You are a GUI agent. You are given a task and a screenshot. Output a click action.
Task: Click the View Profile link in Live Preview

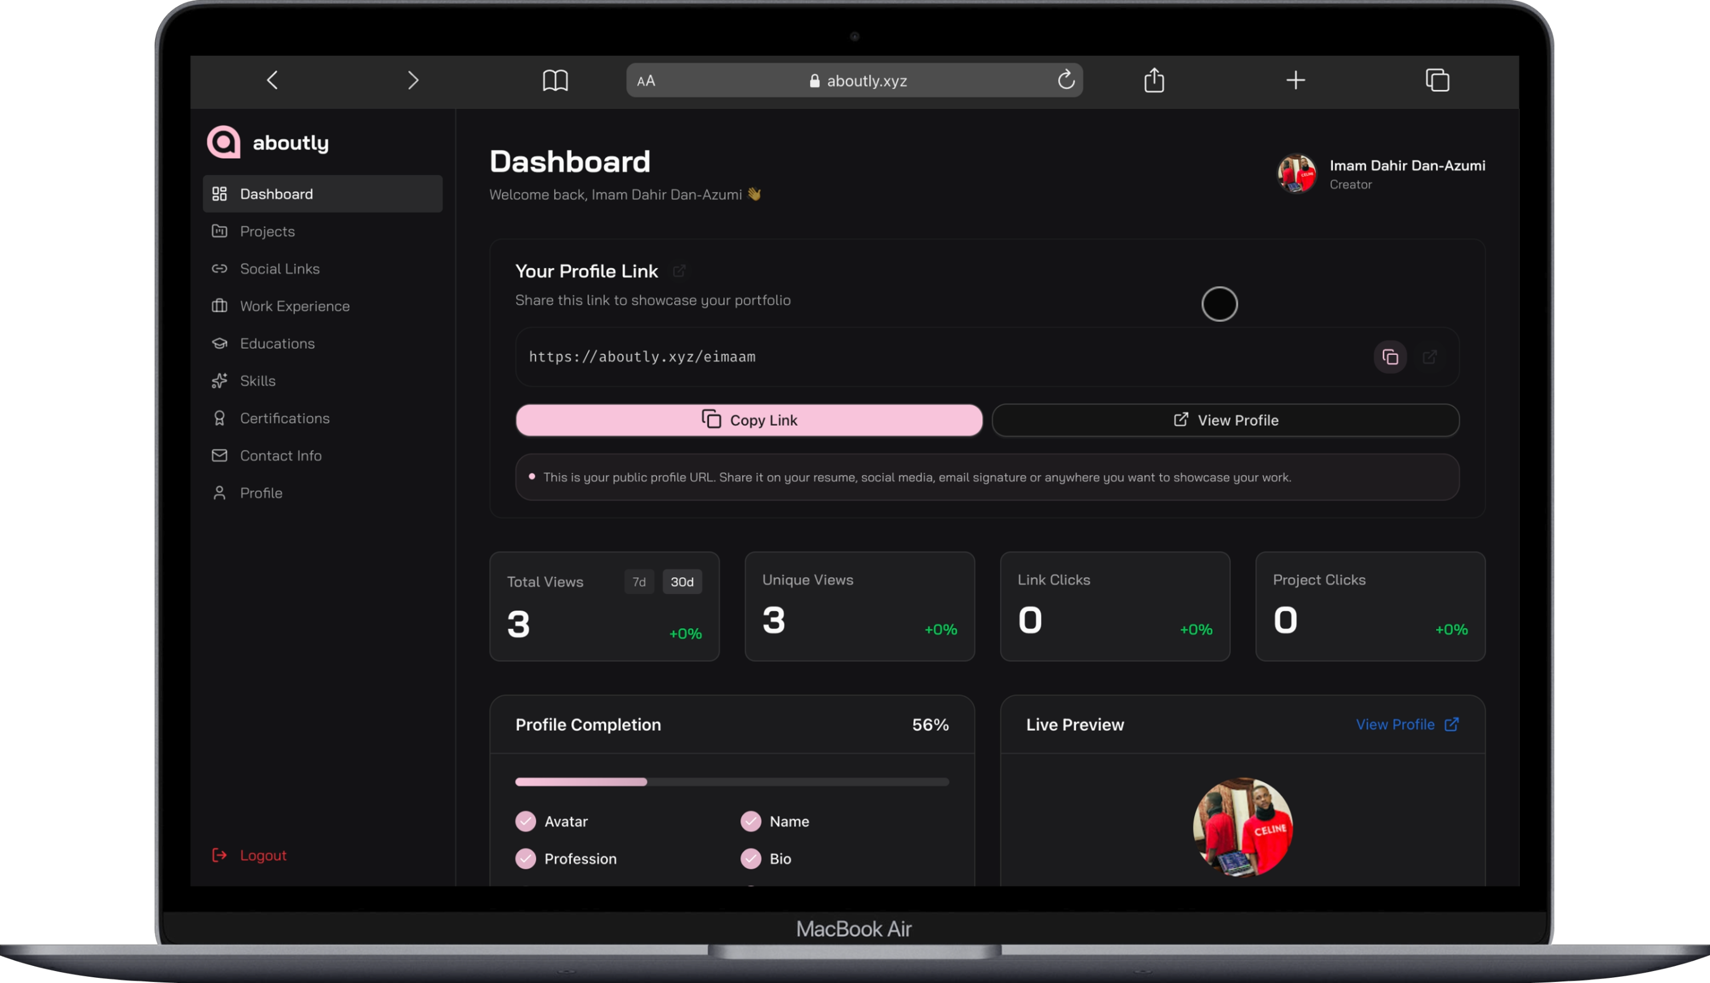coord(1396,724)
